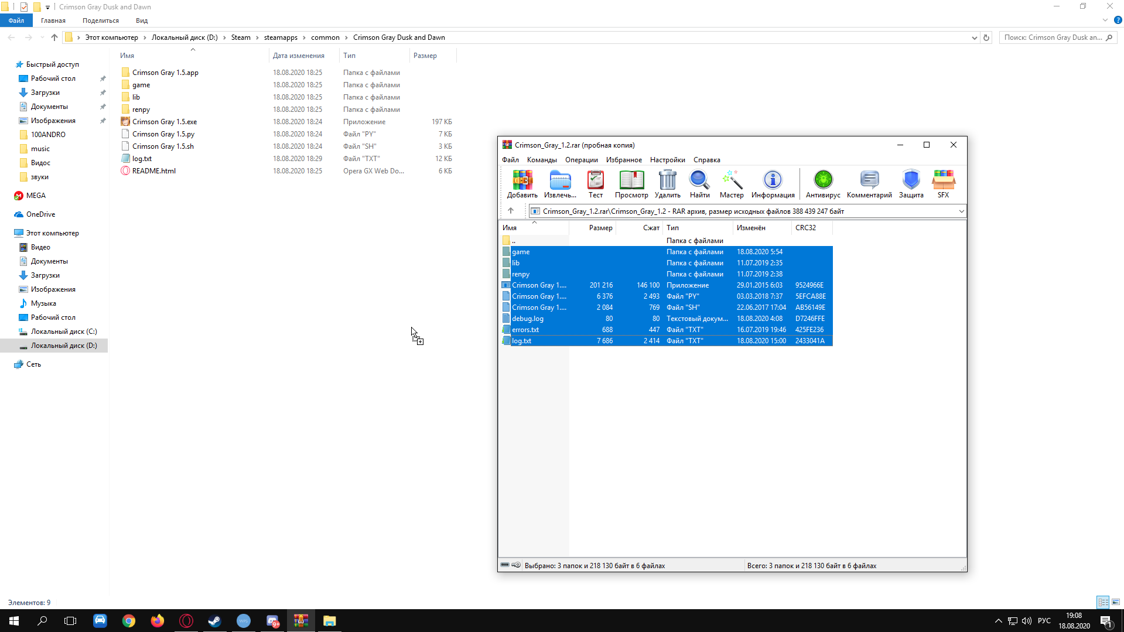Select MEGA in the navigation pane
This screenshot has height=632, width=1124.
[x=36, y=196]
